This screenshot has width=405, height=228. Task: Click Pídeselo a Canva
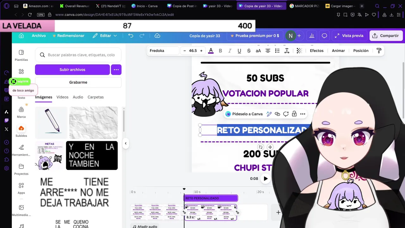tap(244, 114)
